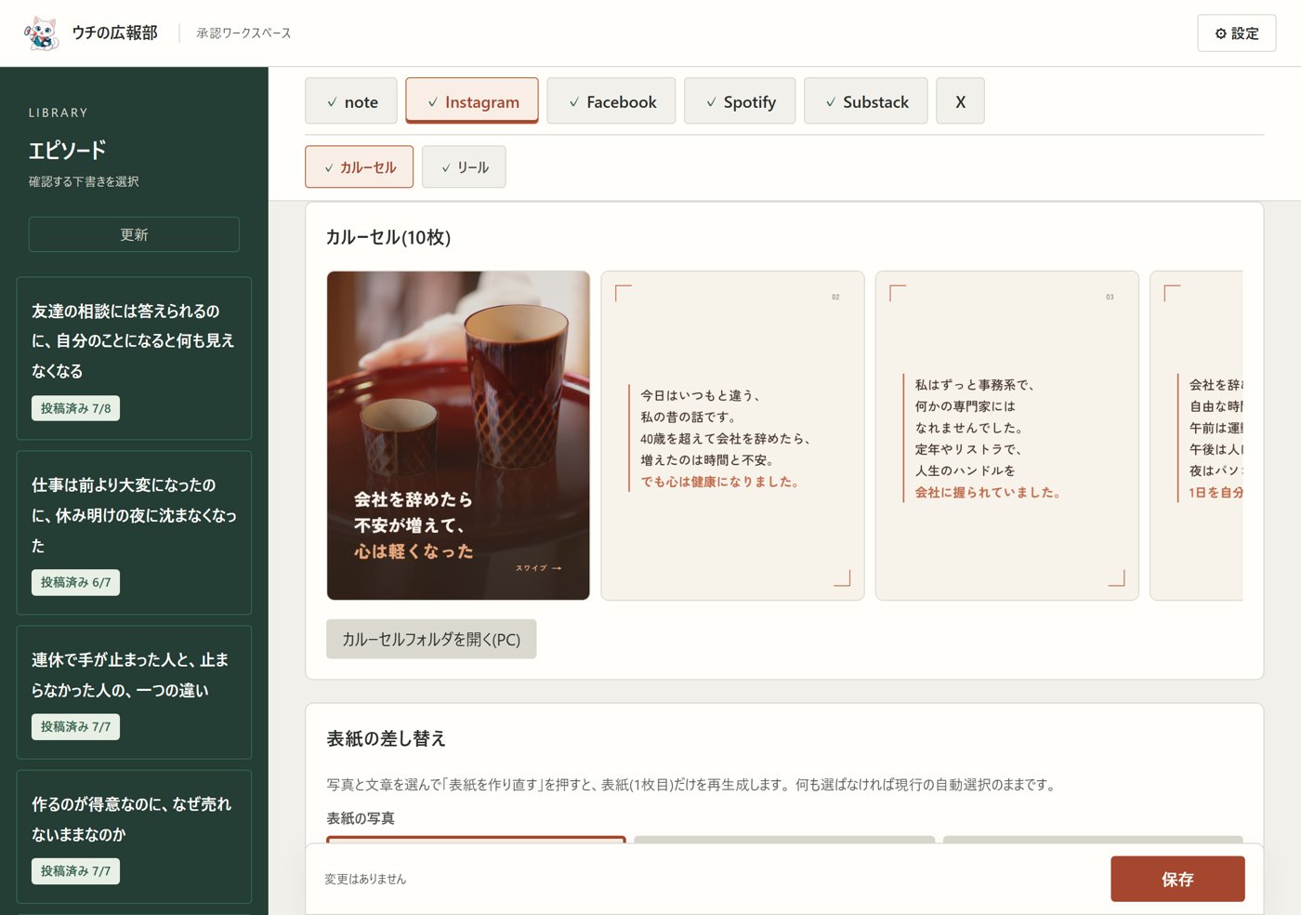1301x915 pixels.
Task: Select the カルーセル sub-tab
Action: (359, 167)
